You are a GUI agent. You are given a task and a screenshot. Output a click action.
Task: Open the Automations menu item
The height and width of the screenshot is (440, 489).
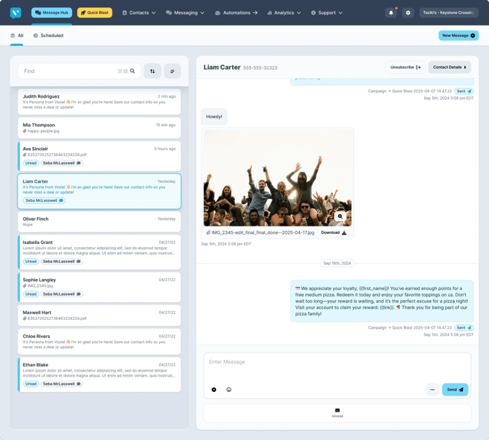(x=236, y=13)
